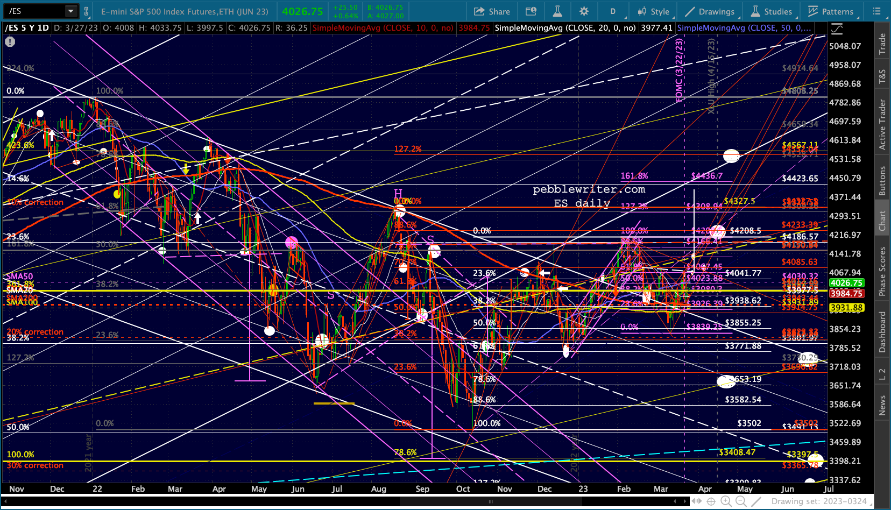The image size is (891, 510).
Task: Open the Active Trader side tab
Action: 882,124
